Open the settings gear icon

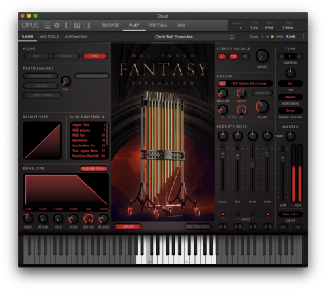coord(57,25)
